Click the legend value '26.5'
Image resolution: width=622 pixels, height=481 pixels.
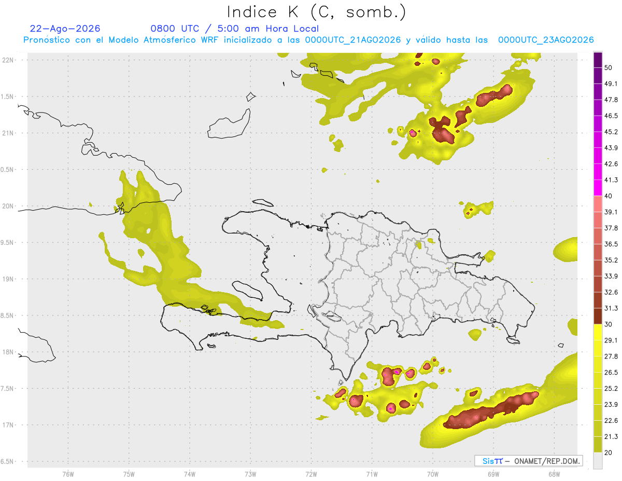612,372
